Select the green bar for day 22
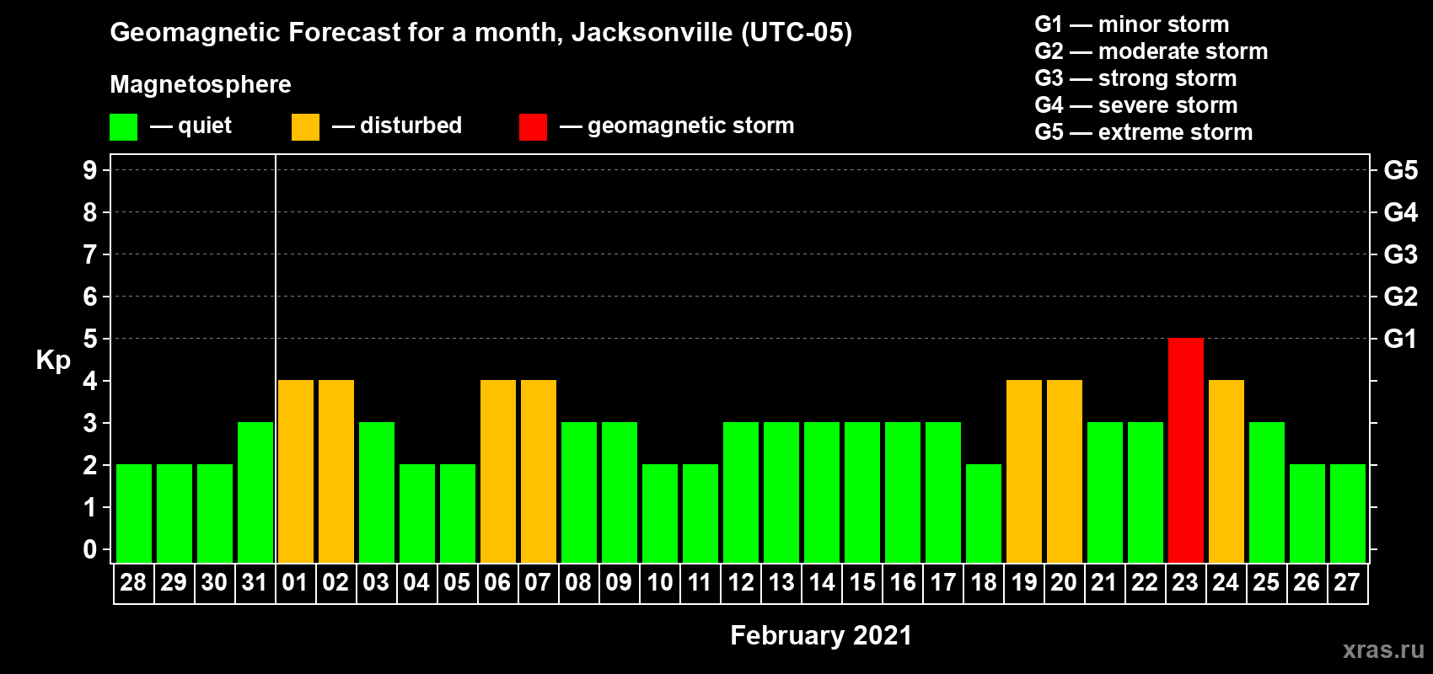This screenshot has width=1433, height=674. point(1146,493)
